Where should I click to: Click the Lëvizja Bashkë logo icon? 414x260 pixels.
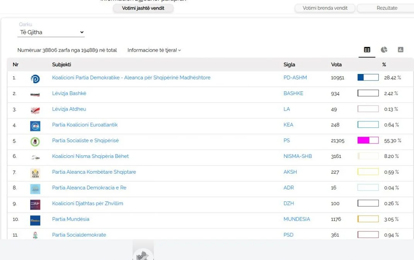pos(35,94)
